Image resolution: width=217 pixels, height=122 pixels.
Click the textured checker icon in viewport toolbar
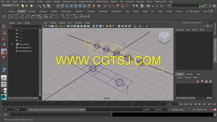click(104, 26)
